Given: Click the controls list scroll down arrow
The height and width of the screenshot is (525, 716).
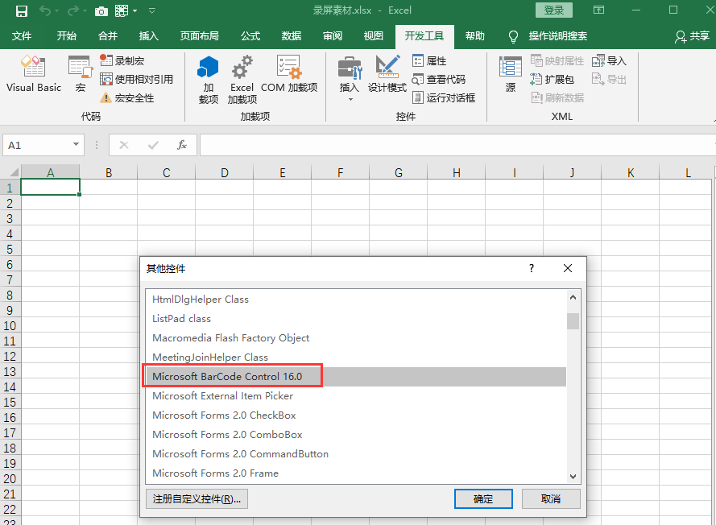Looking at the screenshot, I should point(573,477).
